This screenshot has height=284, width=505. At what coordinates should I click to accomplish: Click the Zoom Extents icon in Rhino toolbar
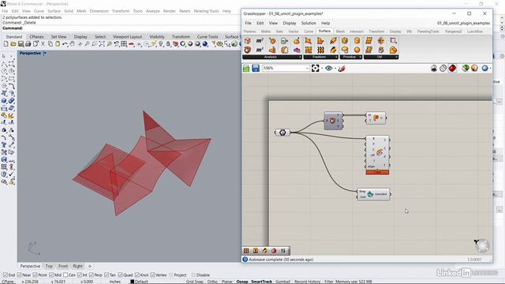click(x=102, y=44)
